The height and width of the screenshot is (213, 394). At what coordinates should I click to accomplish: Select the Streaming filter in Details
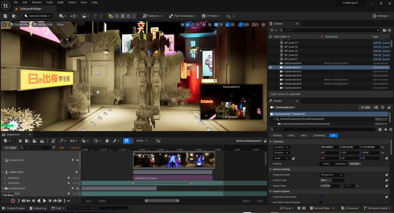(319, 135)
